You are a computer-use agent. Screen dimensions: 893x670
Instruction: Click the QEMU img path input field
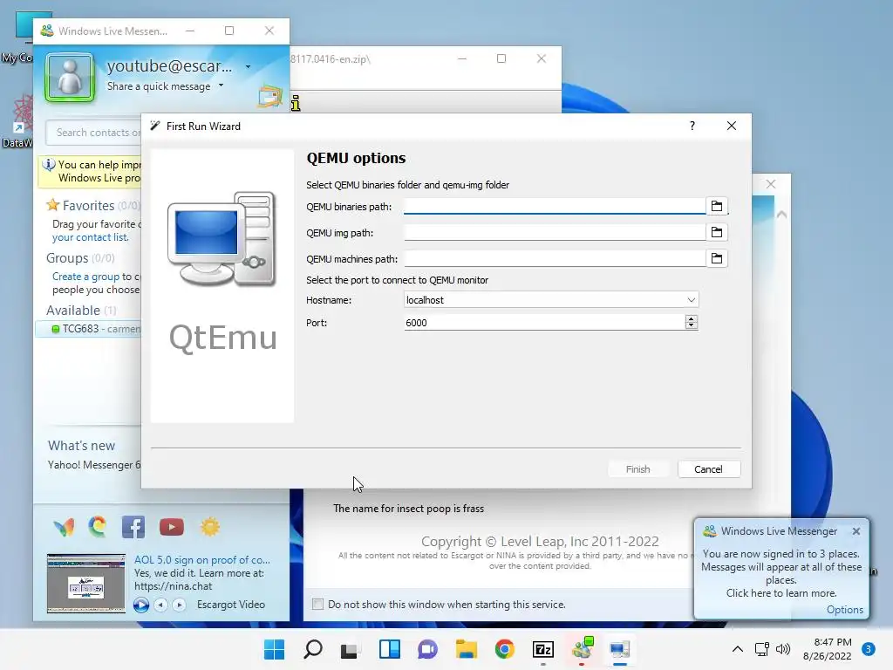point(554,232)
